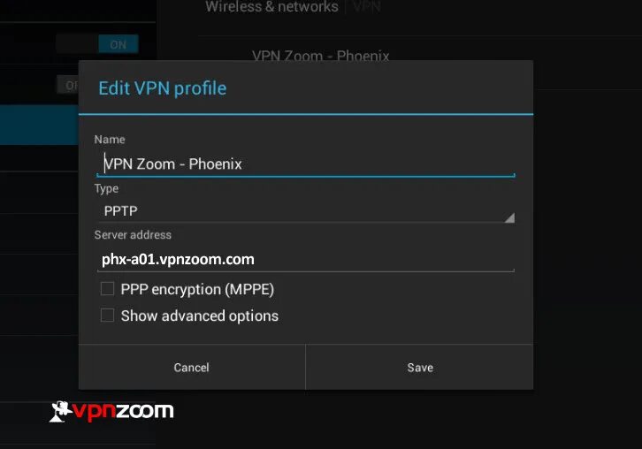Click the Type label above PPTP
642x449 pixels.
pyautogui.click(x=106, y=188)
